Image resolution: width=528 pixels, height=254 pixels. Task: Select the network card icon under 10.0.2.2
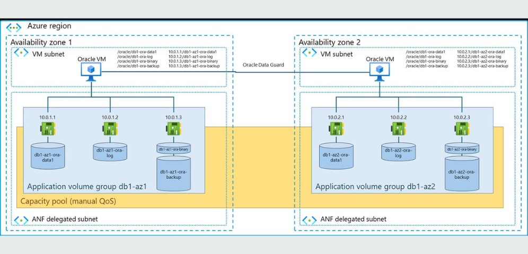[x=398, y=129]
